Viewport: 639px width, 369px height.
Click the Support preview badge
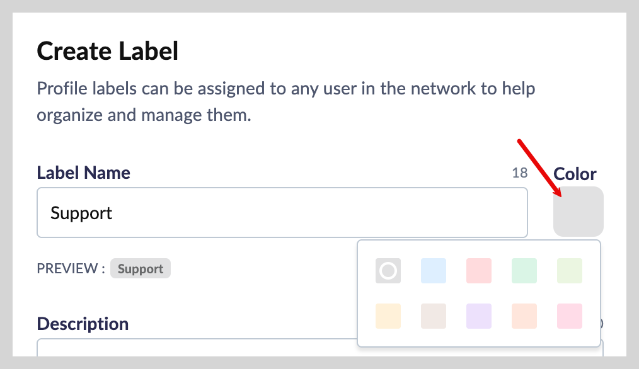pyautogui.click(x=141, y=269)
